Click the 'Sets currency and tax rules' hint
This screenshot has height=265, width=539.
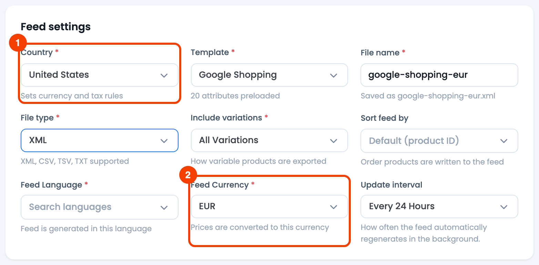[72, 96]
